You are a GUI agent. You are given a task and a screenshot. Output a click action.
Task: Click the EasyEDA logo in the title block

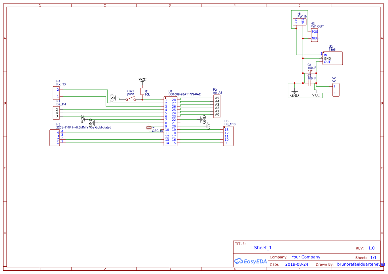[251, 261]
